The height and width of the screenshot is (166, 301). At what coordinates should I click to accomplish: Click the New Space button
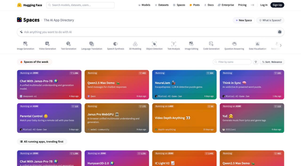[244, 20]
